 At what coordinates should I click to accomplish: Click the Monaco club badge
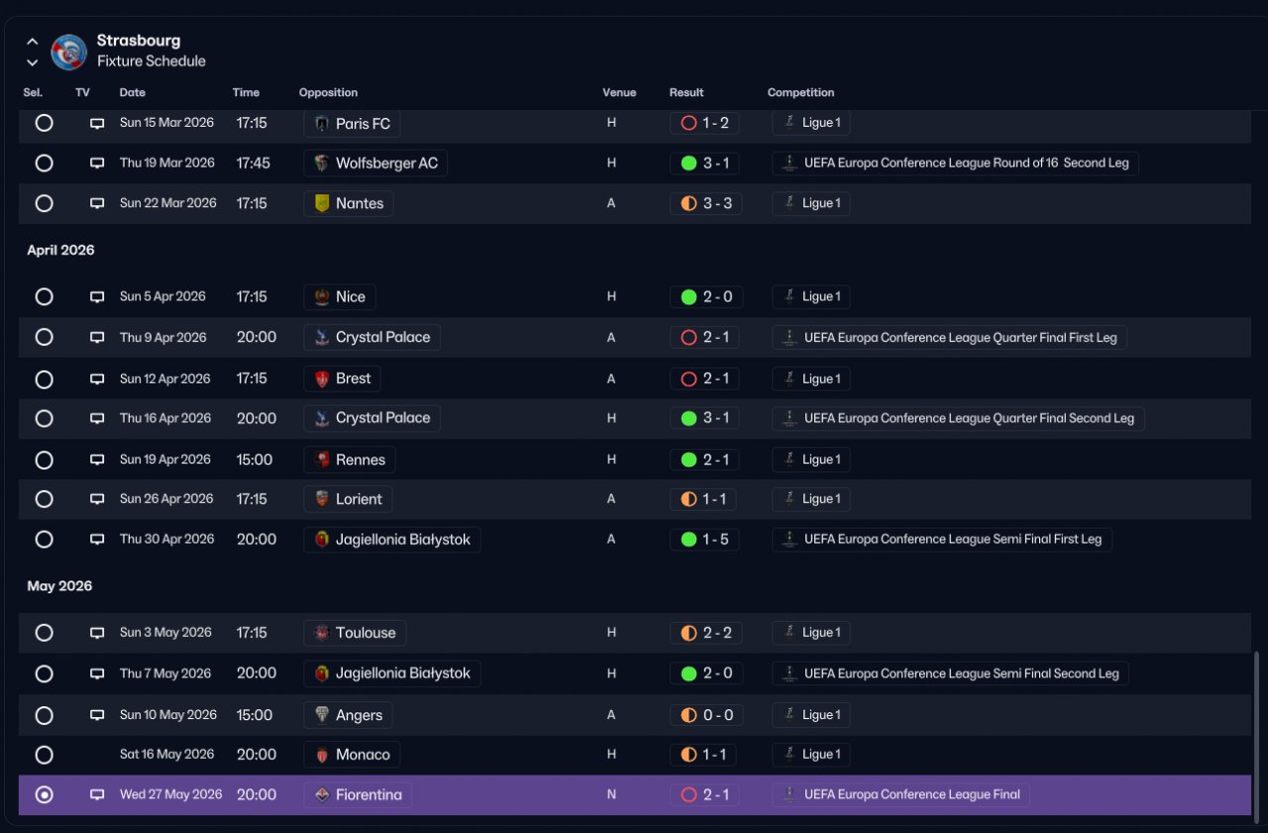[321, 755]
